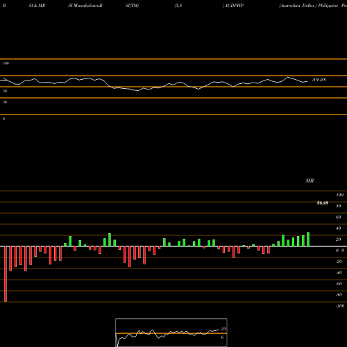The image size is (347, 347).
Task: Click the MunafaSutra header text
Action: [x=87, y=6]
